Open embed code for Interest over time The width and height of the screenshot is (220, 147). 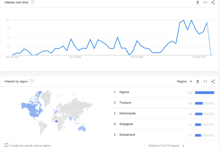click(205, 2)
